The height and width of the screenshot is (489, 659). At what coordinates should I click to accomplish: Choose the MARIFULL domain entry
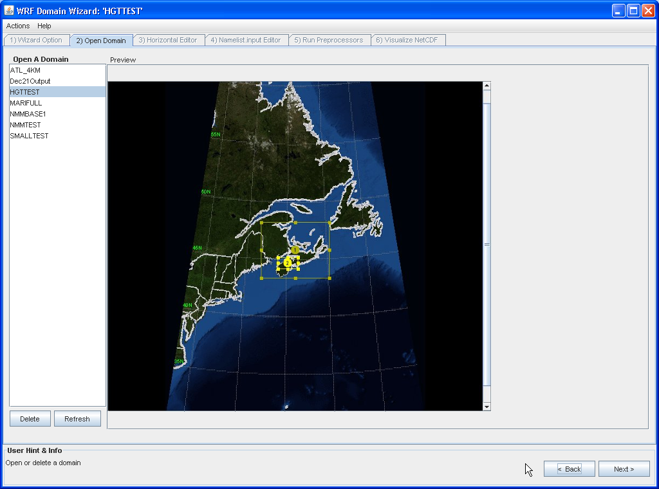click(x=26, y=103)
